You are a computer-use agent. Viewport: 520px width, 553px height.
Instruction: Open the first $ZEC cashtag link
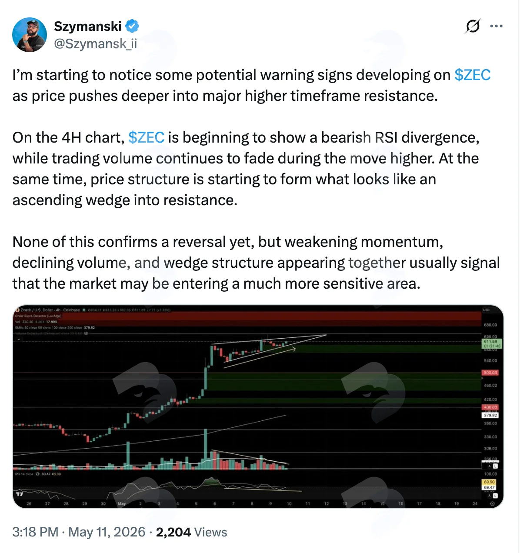[473, 75]
